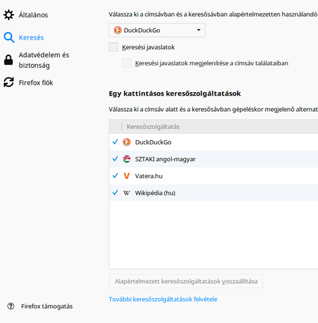The image size is (318, 323).
Task: Open the default search engine DuckDuckGo dropdown
Action: coord(157,30)
